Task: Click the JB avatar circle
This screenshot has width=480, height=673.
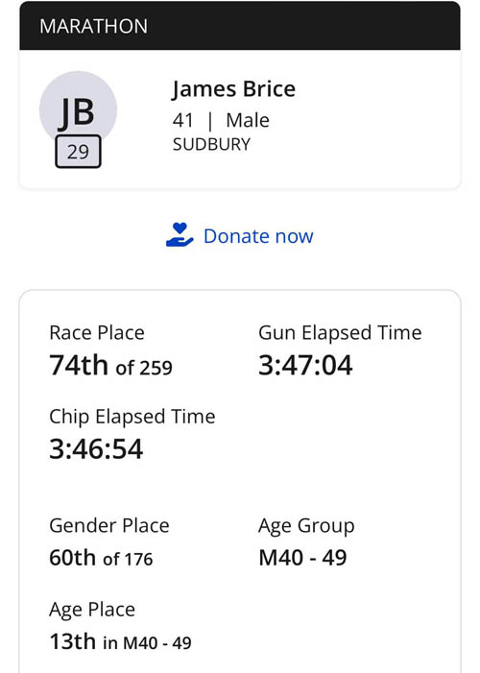Action: 78,109
